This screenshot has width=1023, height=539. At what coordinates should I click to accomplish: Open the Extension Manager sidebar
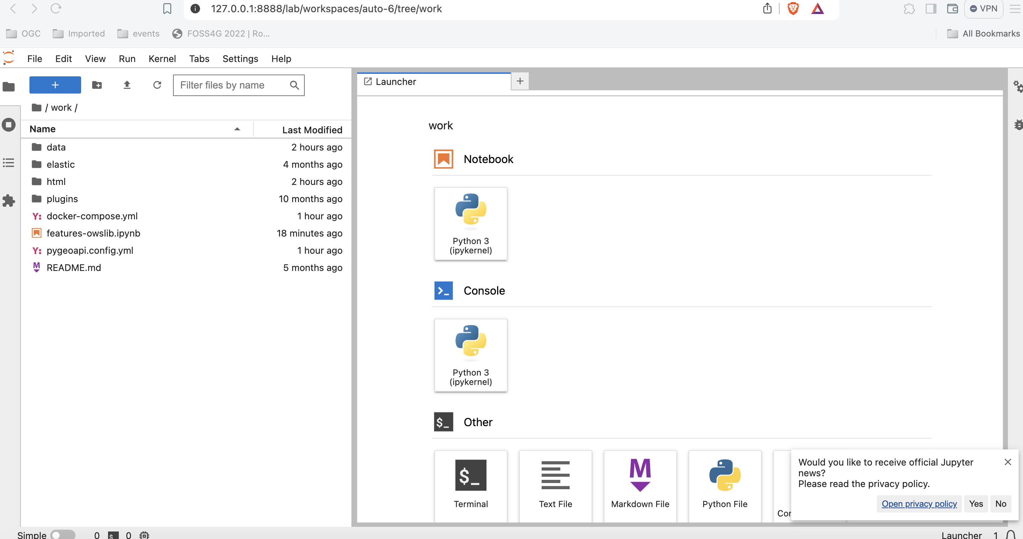click(x=9, y=201)
